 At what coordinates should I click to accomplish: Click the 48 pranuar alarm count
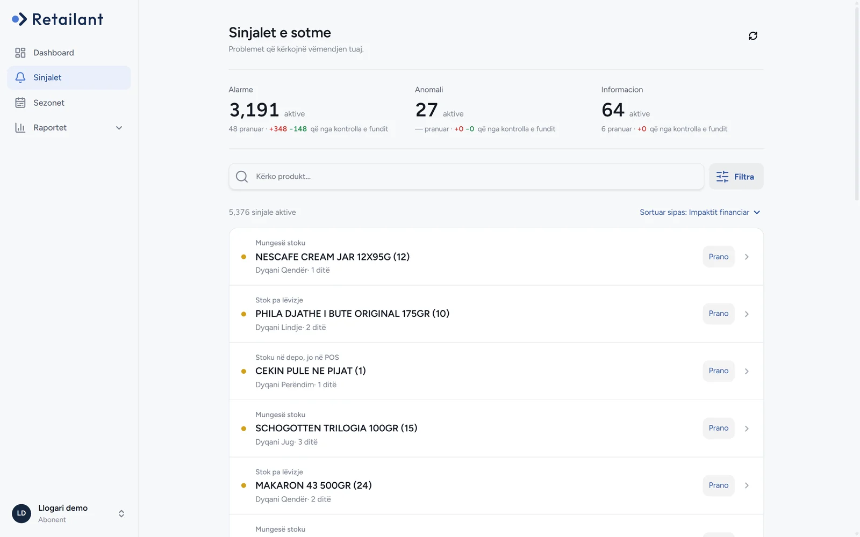(x=246, y=129)
